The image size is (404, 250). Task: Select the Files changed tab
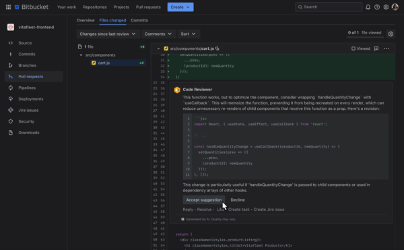[x=112, y=20]
